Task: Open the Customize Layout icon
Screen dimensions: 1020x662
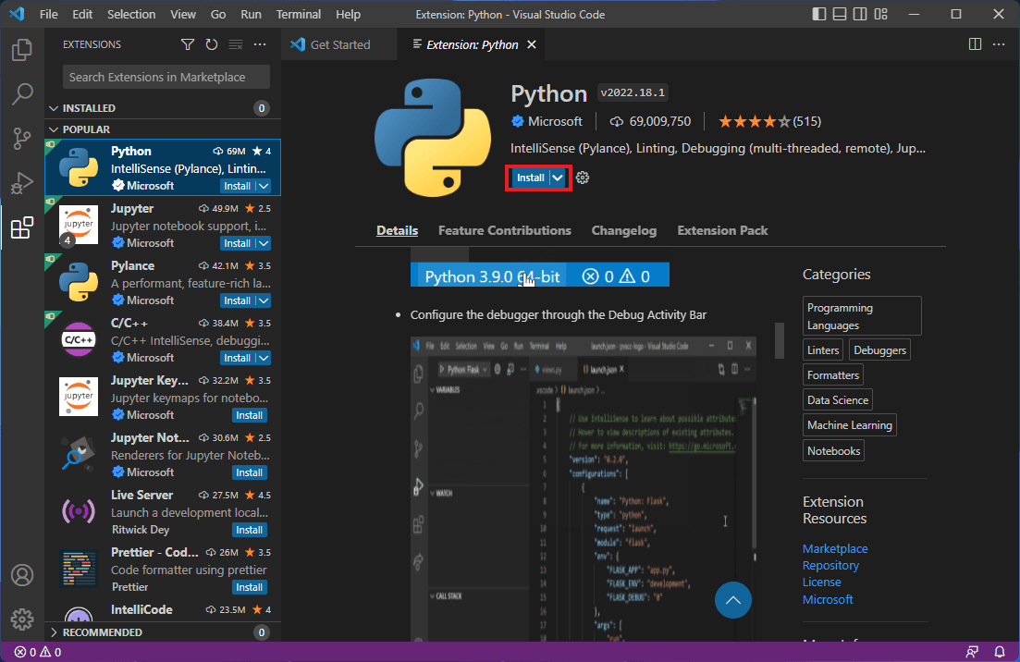Action: tap(880, 14)
